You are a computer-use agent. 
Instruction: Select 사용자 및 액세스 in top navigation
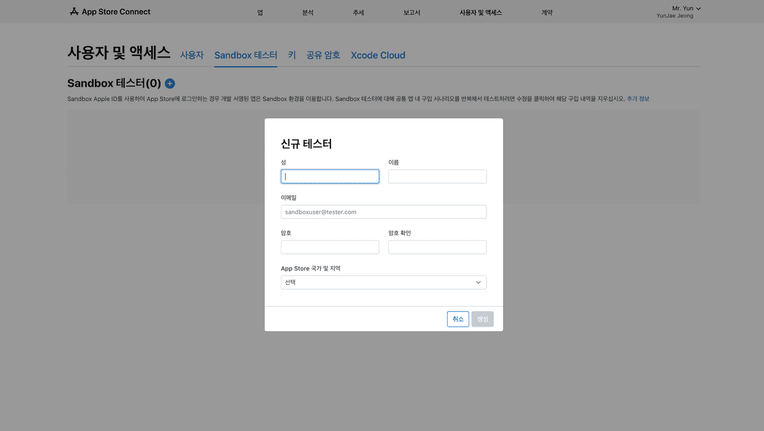point(481,13)
